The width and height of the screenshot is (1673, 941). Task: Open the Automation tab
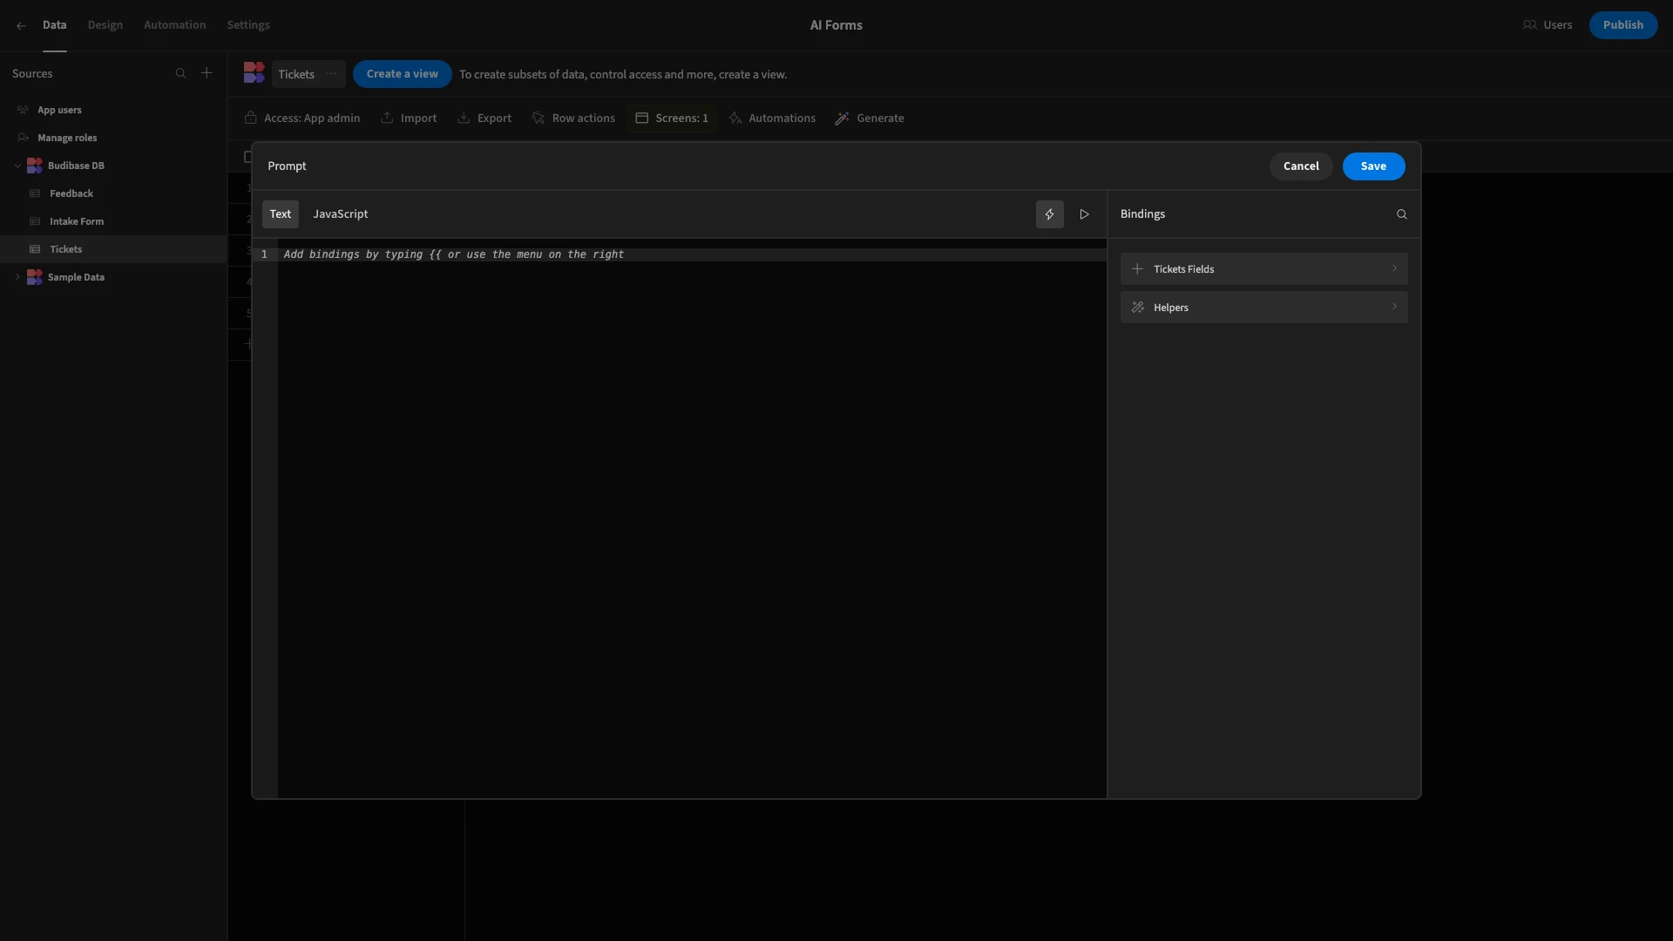175,25
